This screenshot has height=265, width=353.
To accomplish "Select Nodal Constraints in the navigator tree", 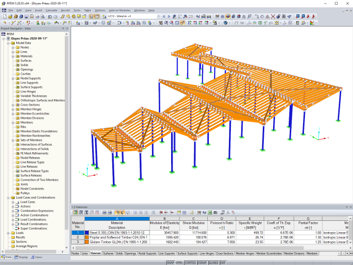I will [32, 189].
